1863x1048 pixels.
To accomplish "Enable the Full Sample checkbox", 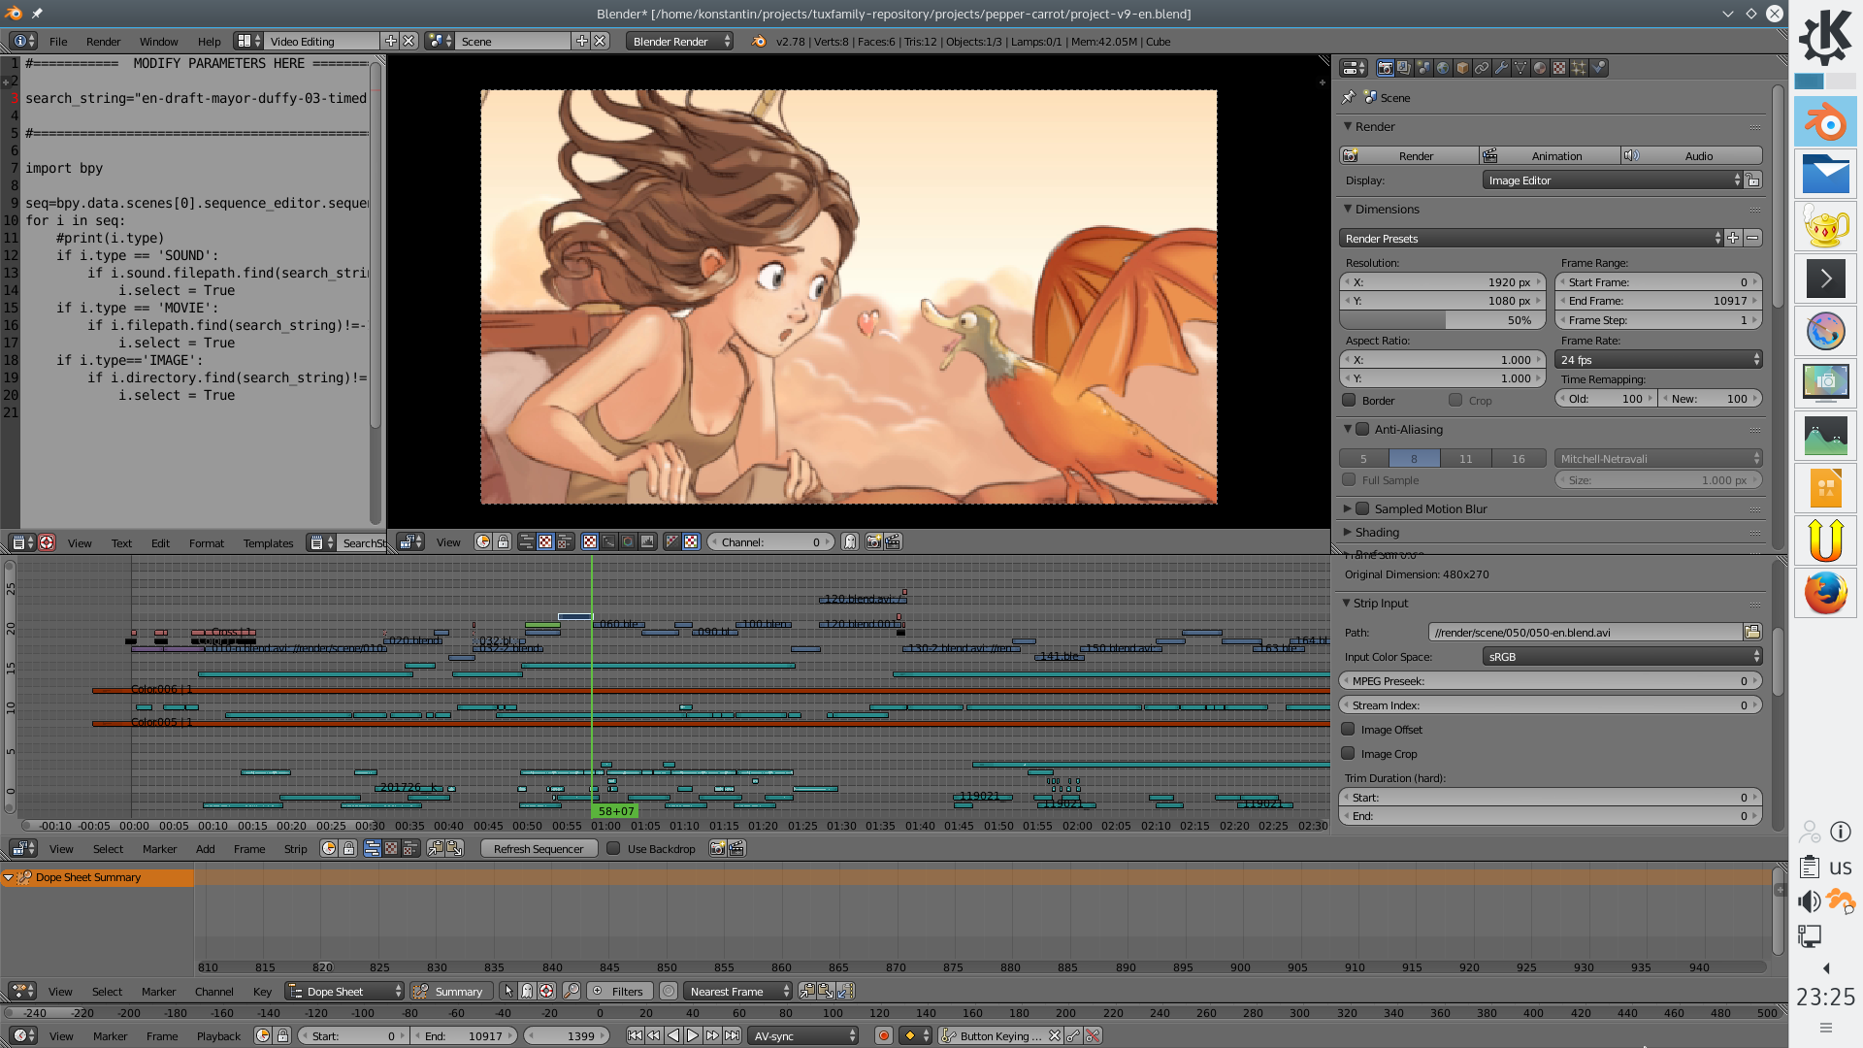I will (x=1349, y=479).
